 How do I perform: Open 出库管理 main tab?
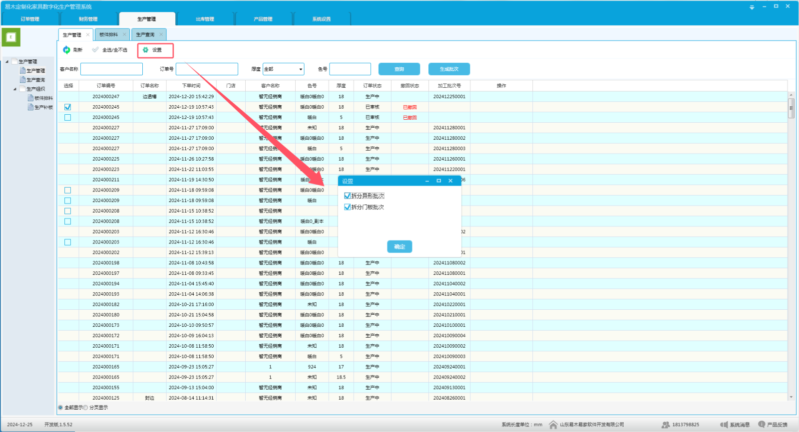[205, 19]
